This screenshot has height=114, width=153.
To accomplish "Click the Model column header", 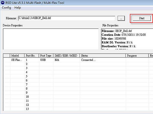I will (17, 56).
